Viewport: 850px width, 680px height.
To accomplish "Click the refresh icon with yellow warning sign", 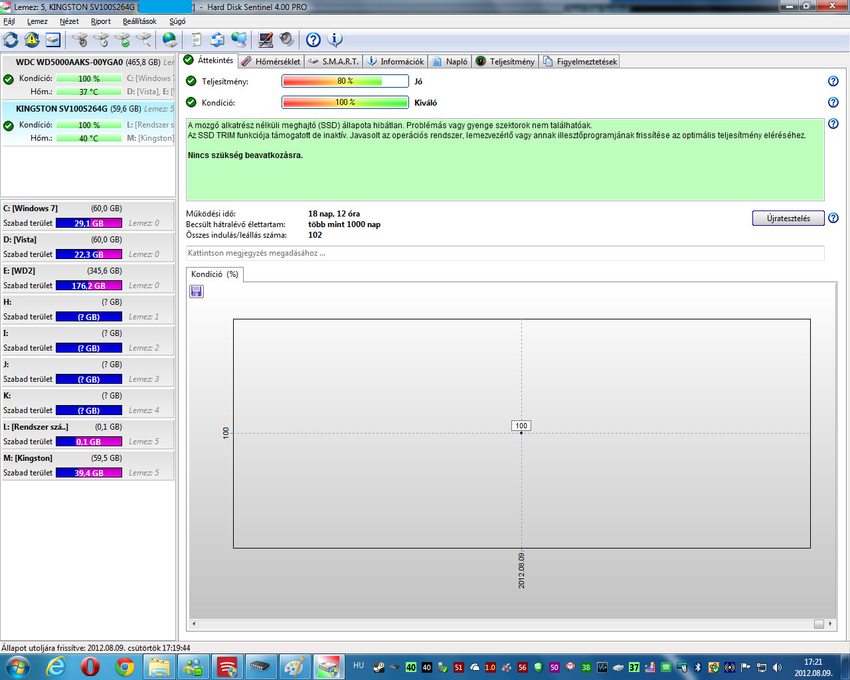I will coord(32,40).
